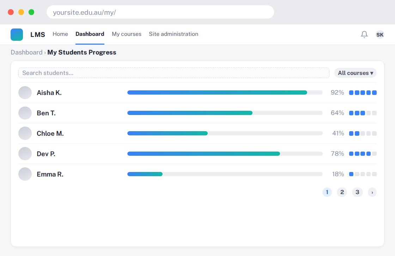Open student Aisha K.
The width and height of the screenshot is (395, 256).
pos(49,93)
